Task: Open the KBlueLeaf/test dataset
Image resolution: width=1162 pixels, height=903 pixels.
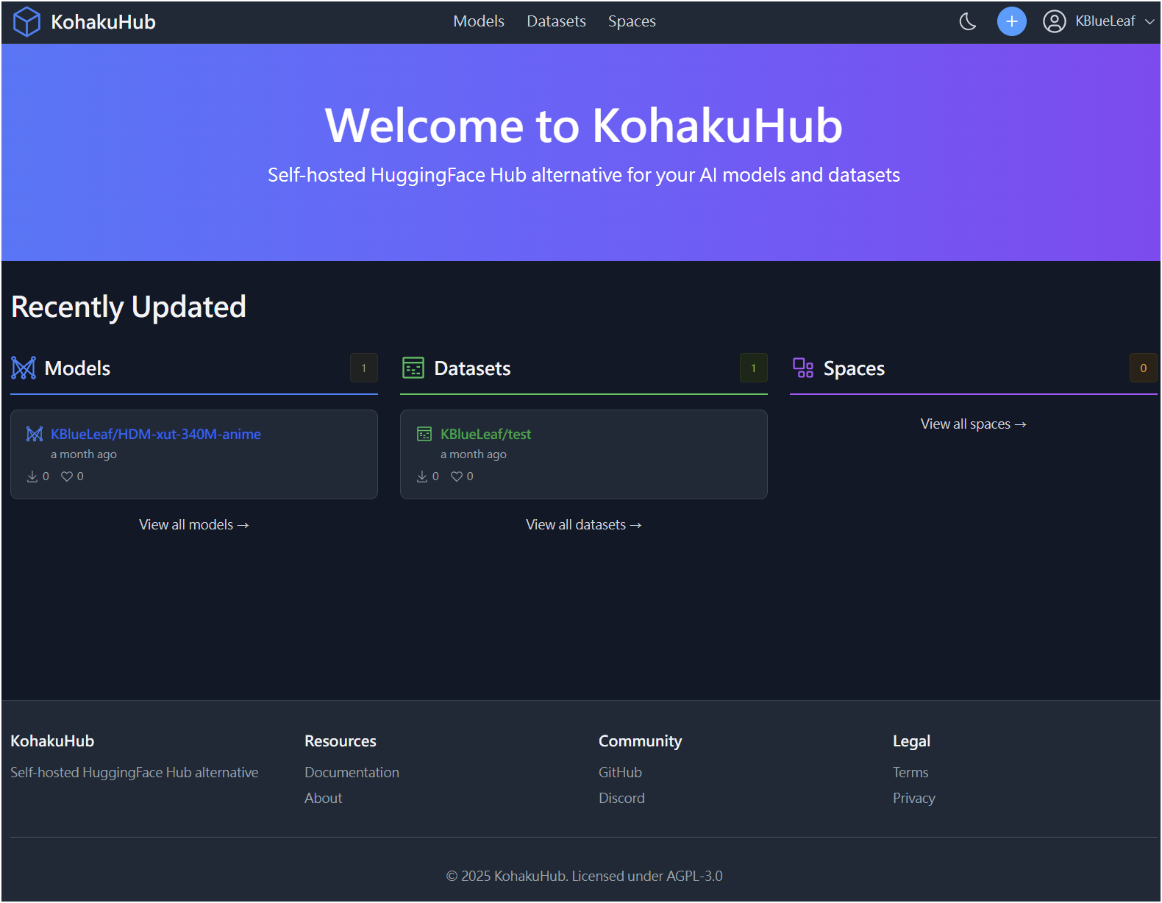Action: tap(485, 434)
